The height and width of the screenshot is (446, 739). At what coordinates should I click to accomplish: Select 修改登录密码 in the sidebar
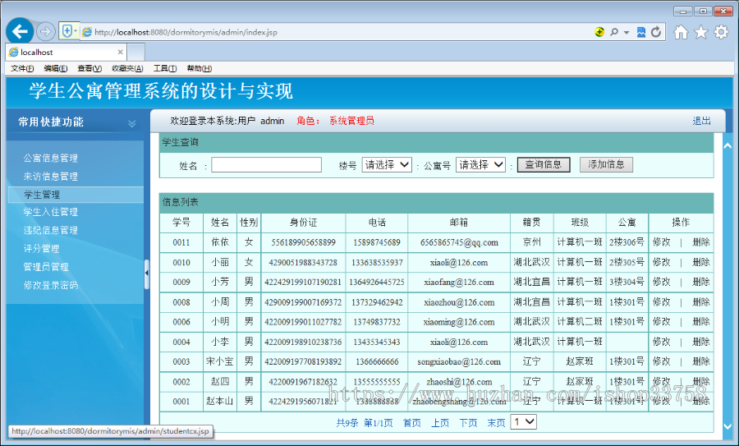tap(50, 285)
